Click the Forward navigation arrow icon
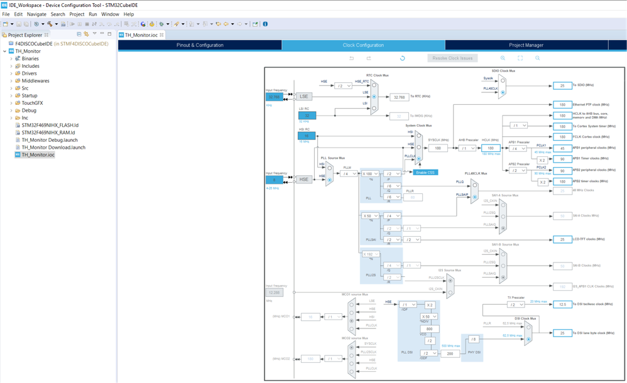This screenshot has width=627, height=383. (239, 24)
